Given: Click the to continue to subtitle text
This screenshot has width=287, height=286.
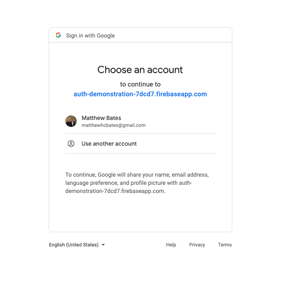Looking at the screenshot, I should pos(140,84).
